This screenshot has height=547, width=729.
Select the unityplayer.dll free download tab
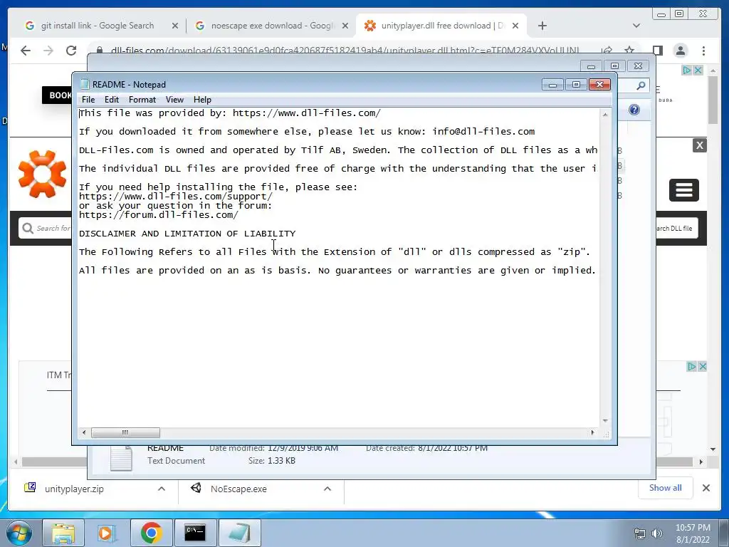[441, 26]
